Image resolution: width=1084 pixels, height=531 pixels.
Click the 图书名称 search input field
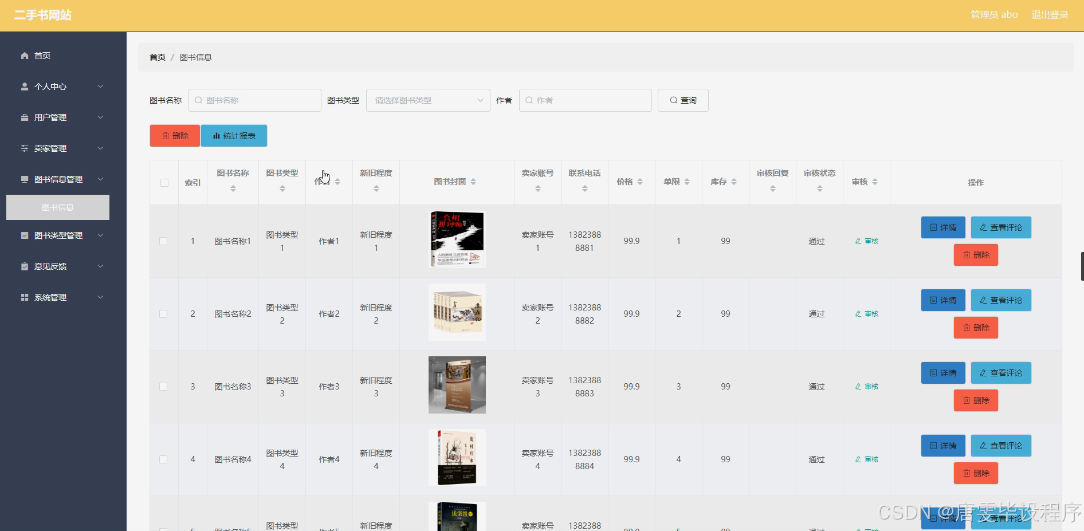click(255, 100)
